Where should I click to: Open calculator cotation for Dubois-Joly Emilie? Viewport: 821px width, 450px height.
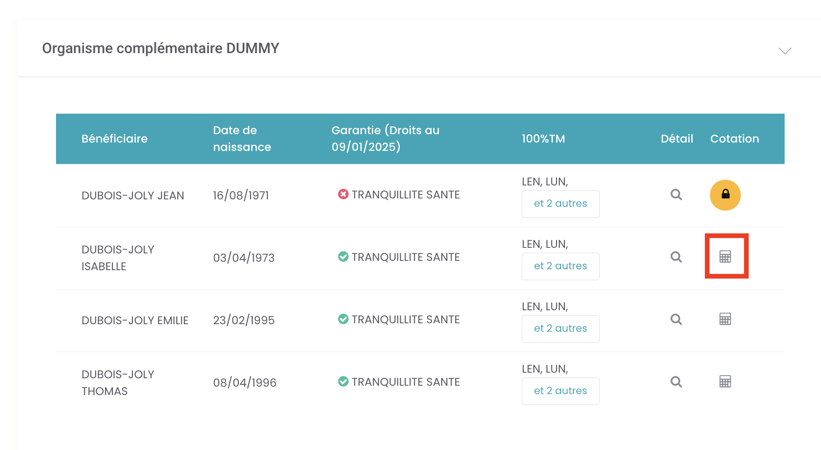[725, 319]
